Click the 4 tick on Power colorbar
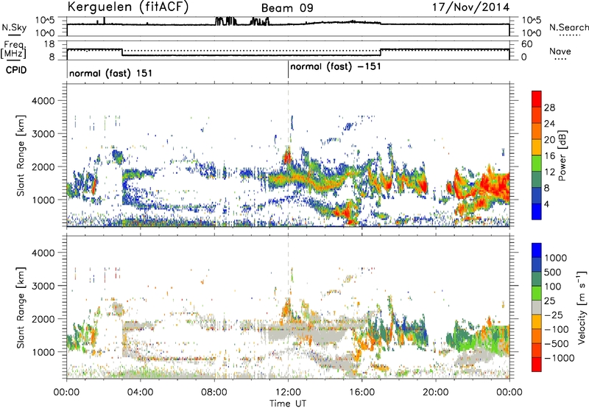Viewport: 589px width, 408px height. pyautogui.click(x=547, y=204)
